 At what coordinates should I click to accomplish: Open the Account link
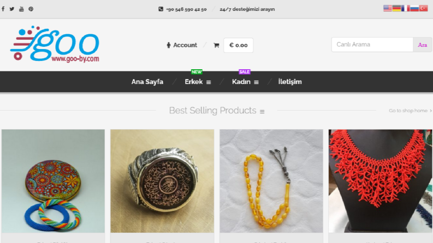pyautogui.click(x=182, y=45)
